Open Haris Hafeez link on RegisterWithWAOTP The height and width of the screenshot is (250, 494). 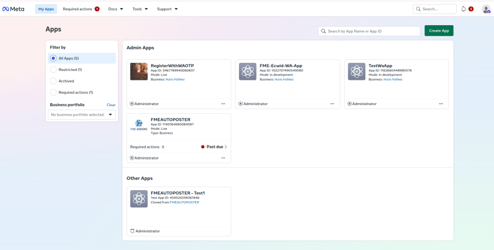pos(175,79)
